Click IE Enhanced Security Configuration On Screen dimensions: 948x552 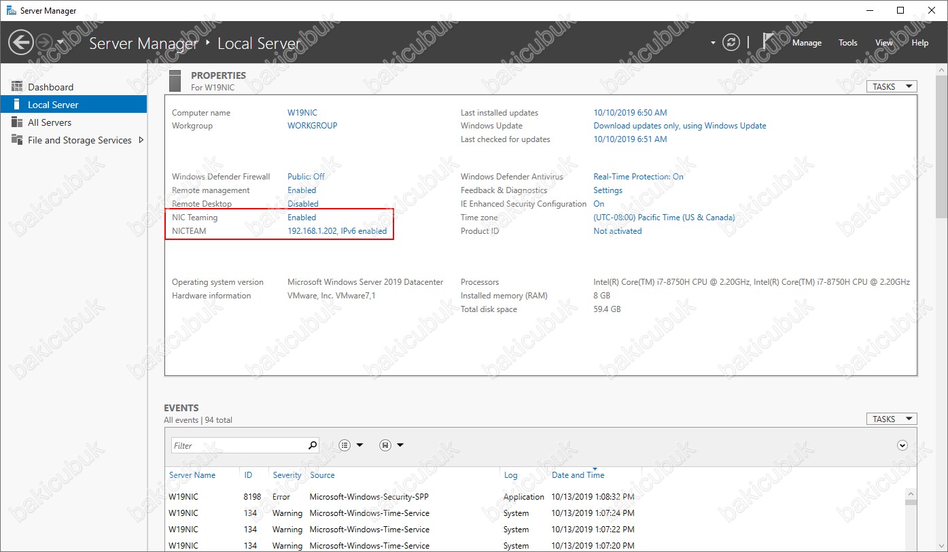click(x=599, y=204)
